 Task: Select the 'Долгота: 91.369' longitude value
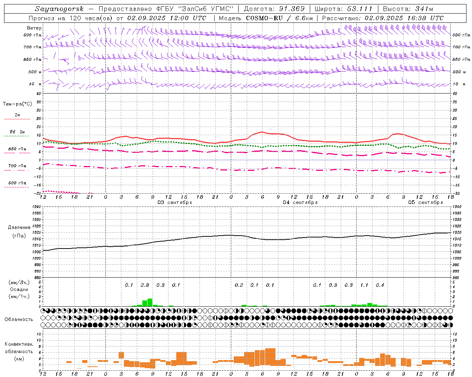coord(274,9)
